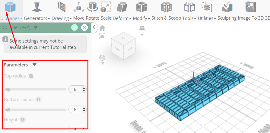Click the Deform tool icon
The width and height of the screenshot is (270, 133).
[x=122, y=7]
